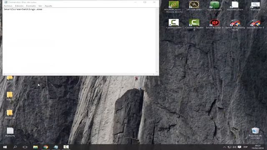The height and width of the screenshot is (150, 267).
Task: Close the Notepad window
Action: pyautogui.click(x=154, y=2)
